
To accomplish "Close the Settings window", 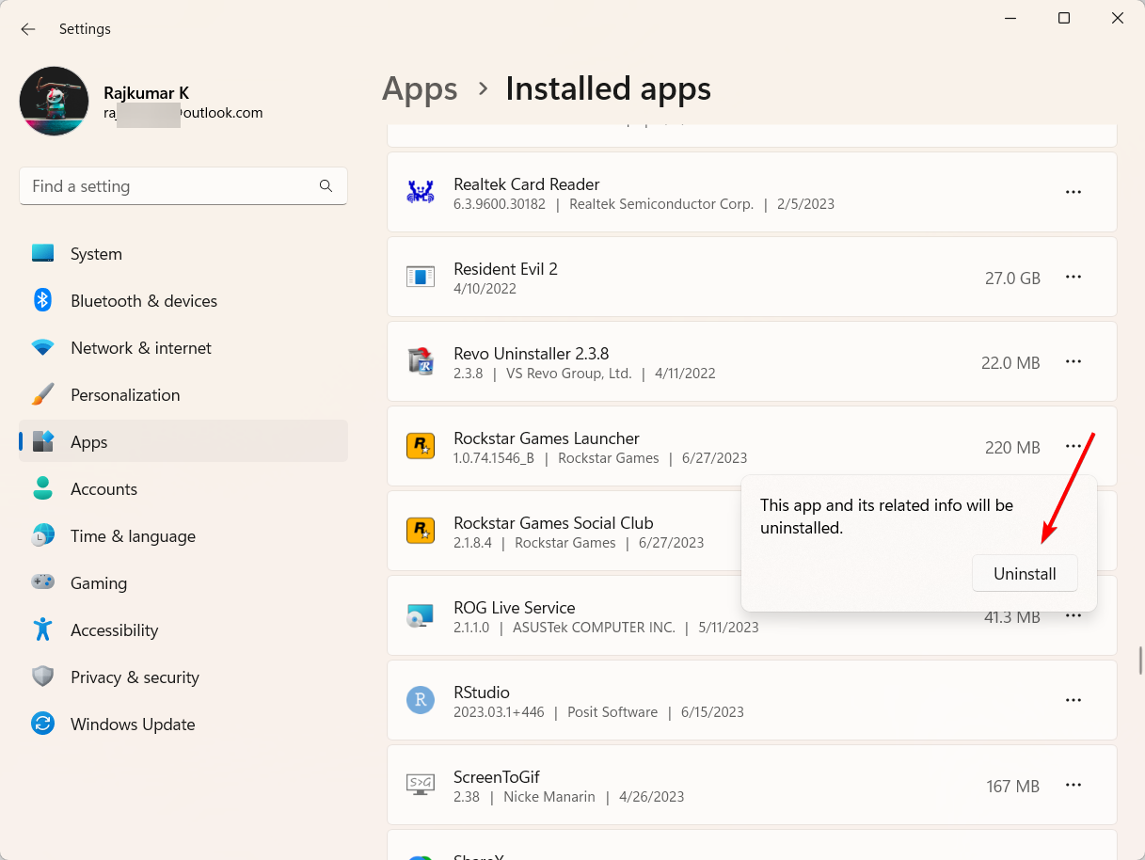I will click(1118, 18).
